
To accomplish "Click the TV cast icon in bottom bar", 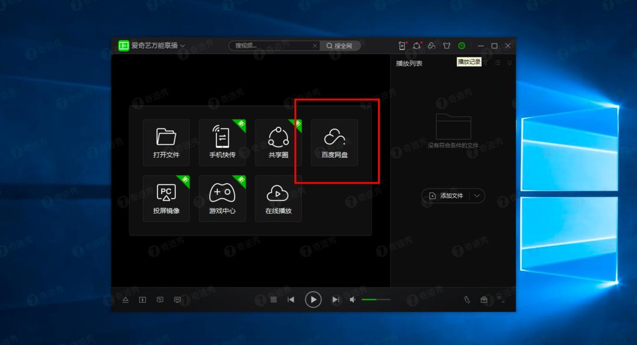I will 160,300.
